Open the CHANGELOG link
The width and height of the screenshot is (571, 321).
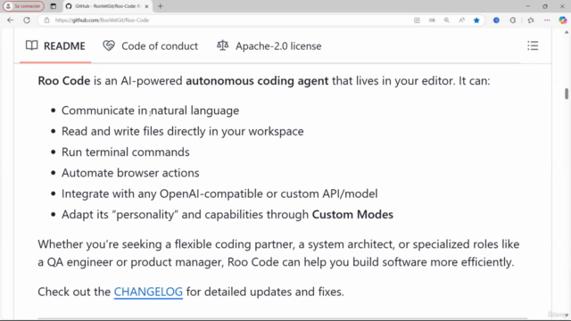click(148, 292)
